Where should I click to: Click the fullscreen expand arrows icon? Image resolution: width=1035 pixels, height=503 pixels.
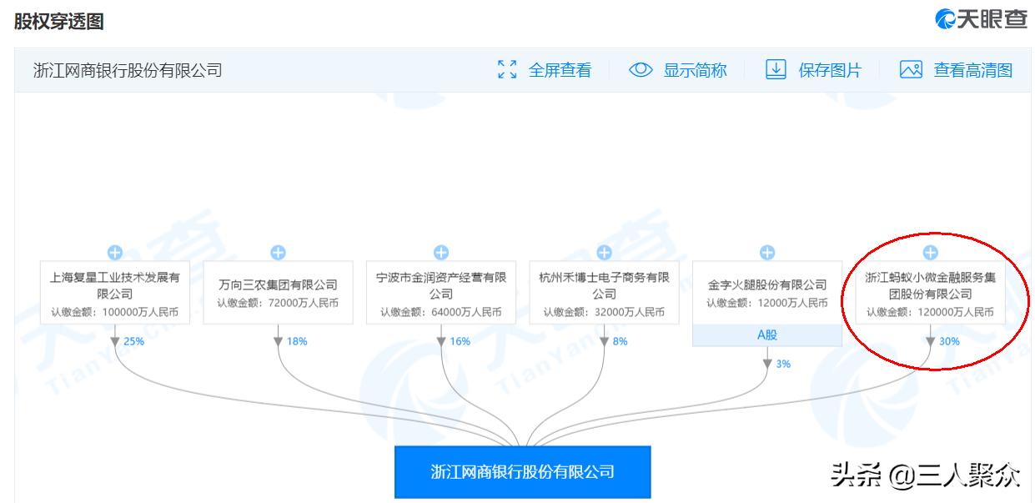(x=506, y=70)
